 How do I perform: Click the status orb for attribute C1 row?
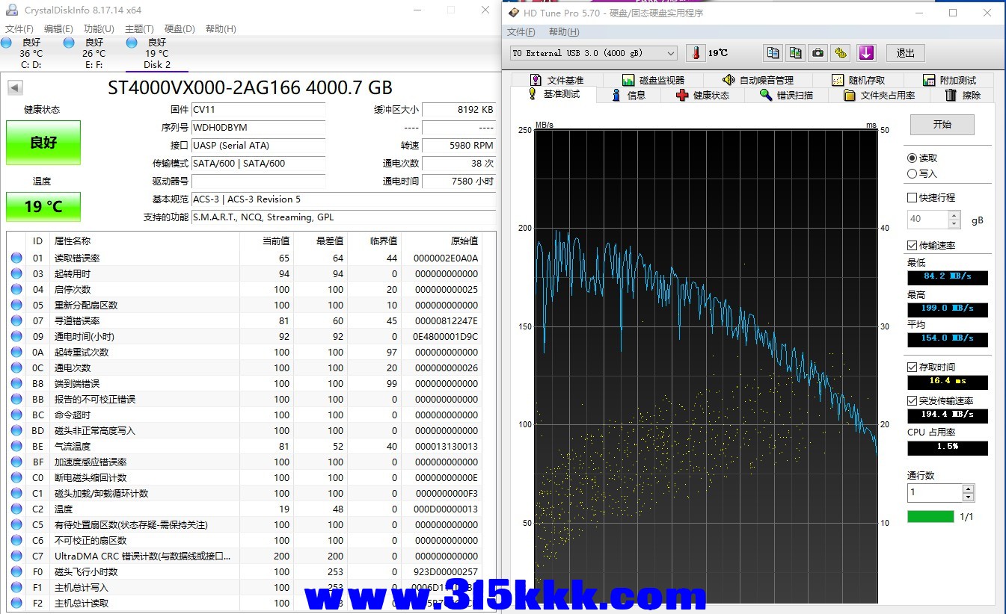16,494
